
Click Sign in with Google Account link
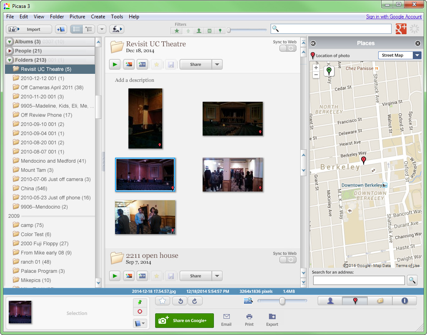(394, 17)
